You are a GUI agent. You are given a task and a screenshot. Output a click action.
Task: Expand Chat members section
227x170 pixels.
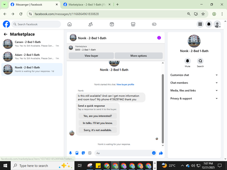pos(194,83)
